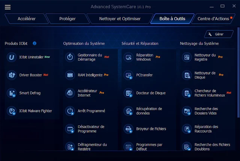The width and height of the screenshot is (240, 161).
Task: Click the vertical scrollbar on the right
Action: [x=238, y=73]
